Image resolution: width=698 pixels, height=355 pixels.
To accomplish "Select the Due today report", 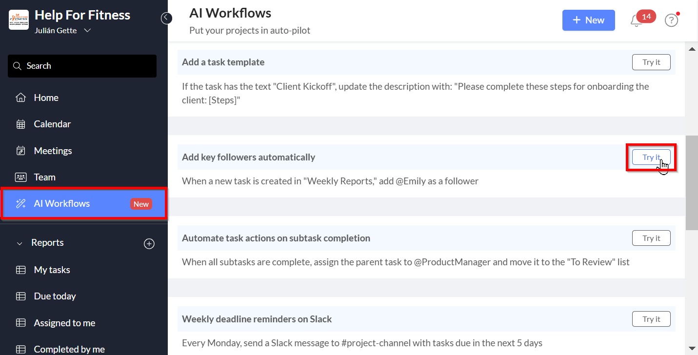I will pos(55,296).
